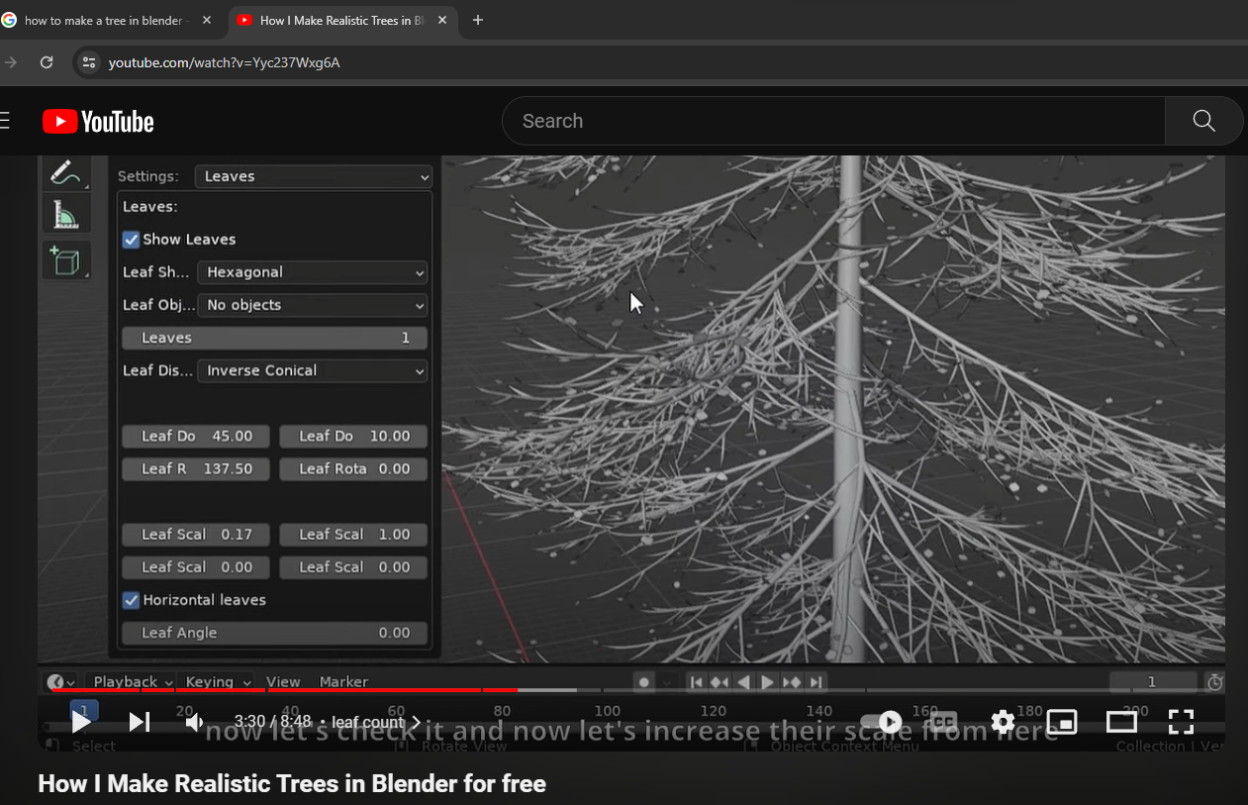Select Blender's Measure tool icon
Screen dimensions: 1248x805
65,214
